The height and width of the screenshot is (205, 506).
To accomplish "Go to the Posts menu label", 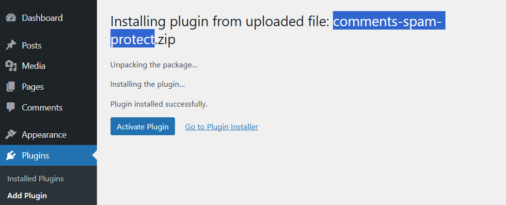I will pos(32,46).
